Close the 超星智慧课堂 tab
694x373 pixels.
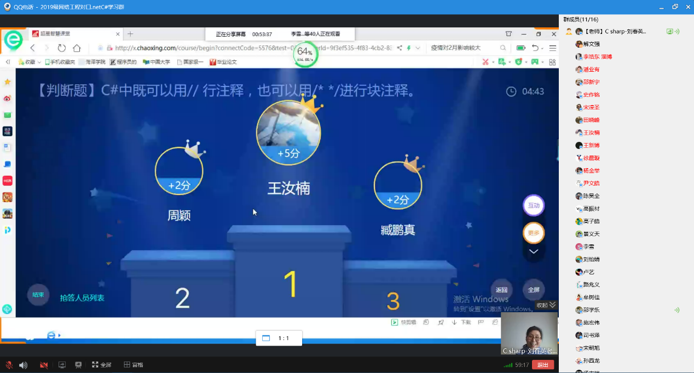point(117,34)
